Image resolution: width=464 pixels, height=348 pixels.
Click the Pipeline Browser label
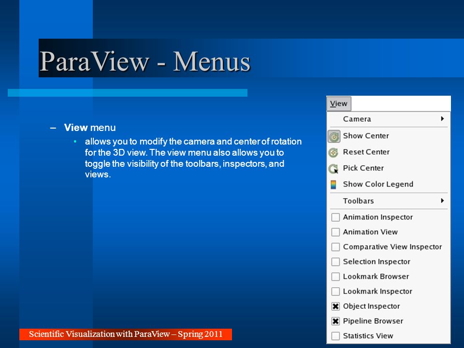[373, 321]
